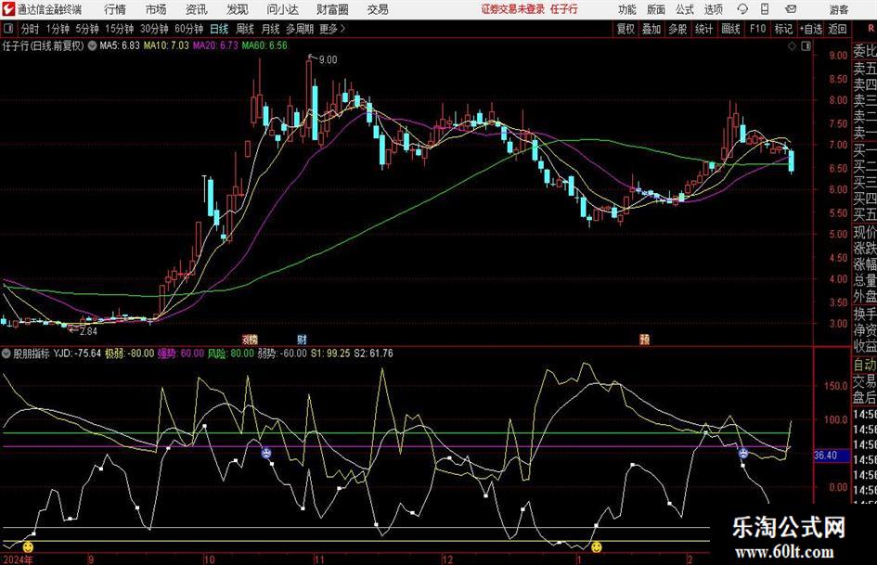This screenshot has width=877, height=565.
Task: Open the 资讯 menu
Action: (197, 9)
